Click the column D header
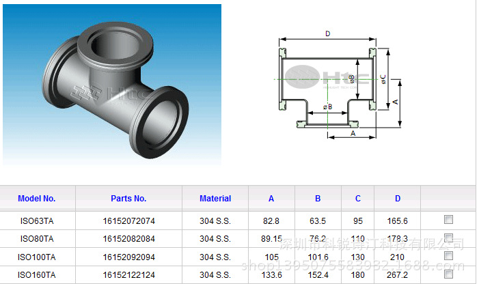 tap(397, 199)
